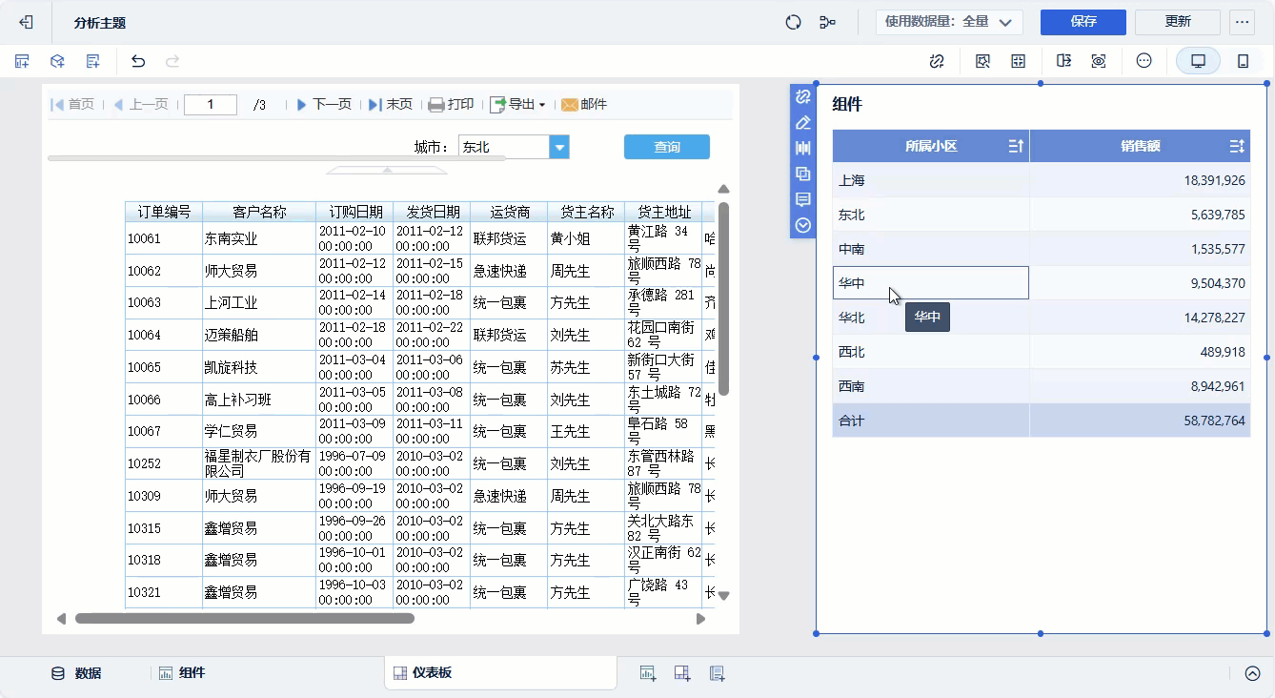Click the page number input field
1275x698 pixels.
click(210, 105)
